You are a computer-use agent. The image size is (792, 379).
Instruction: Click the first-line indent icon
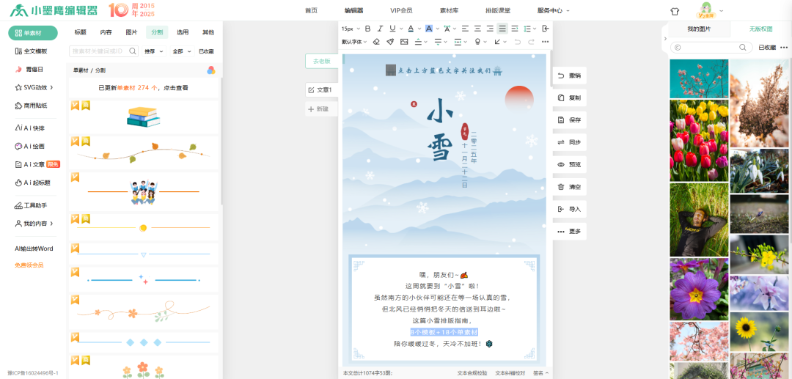tap(515, 29)
